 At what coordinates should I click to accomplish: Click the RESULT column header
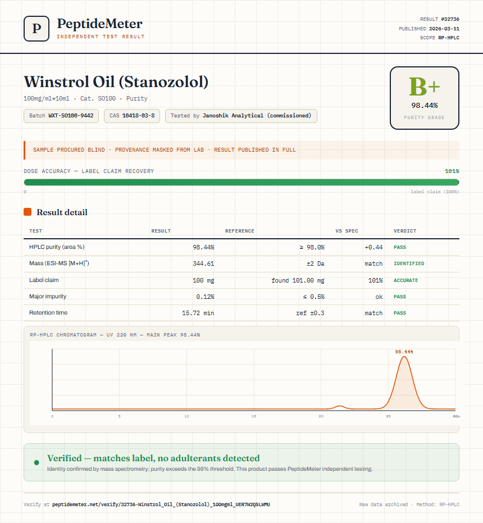tap(161, 231)
